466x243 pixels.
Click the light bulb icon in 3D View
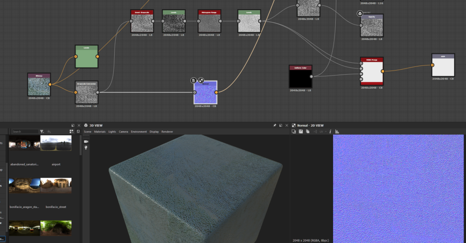86,148
